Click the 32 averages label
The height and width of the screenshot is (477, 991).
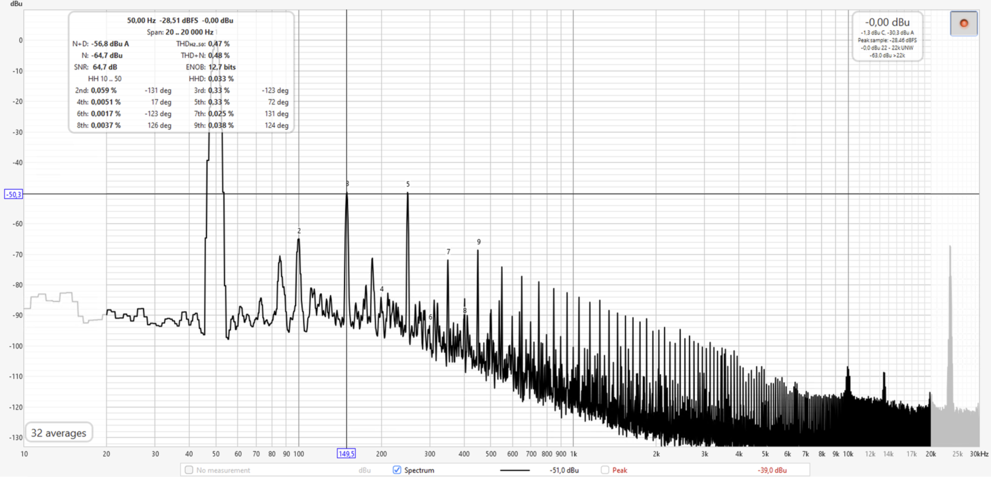[x=59, y=433]
